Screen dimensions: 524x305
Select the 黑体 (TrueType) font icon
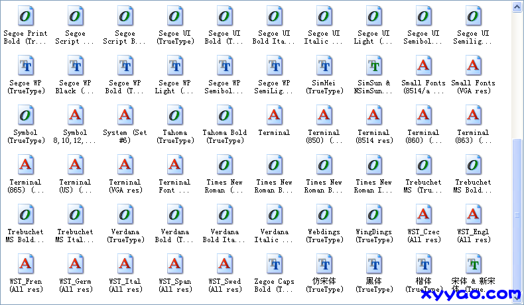pos(374,264)
